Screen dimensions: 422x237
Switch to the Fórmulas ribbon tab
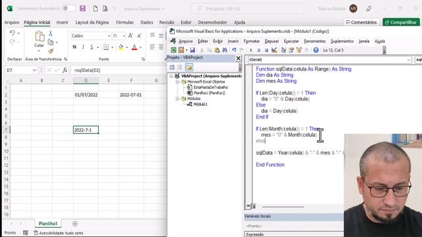[x=125, y=22]
